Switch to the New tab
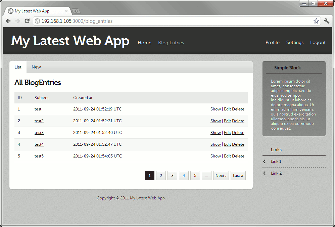Viewport: 335px width, 227px height. [36, 67]
